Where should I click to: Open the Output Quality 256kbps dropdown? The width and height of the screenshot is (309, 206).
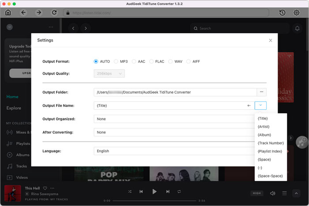[x=109, y=74]
